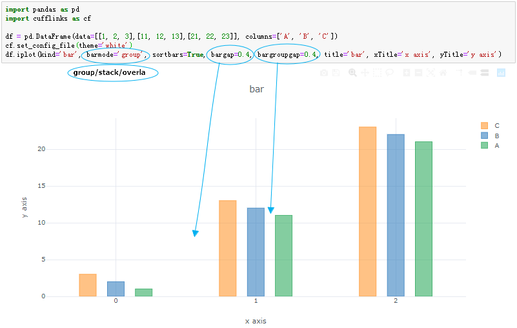Click the orange C bar at x position 0
Viewport: 517px width, 328px height.
88,285
